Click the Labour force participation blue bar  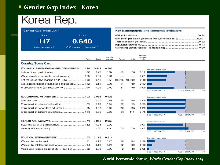(x=161, y=72)
